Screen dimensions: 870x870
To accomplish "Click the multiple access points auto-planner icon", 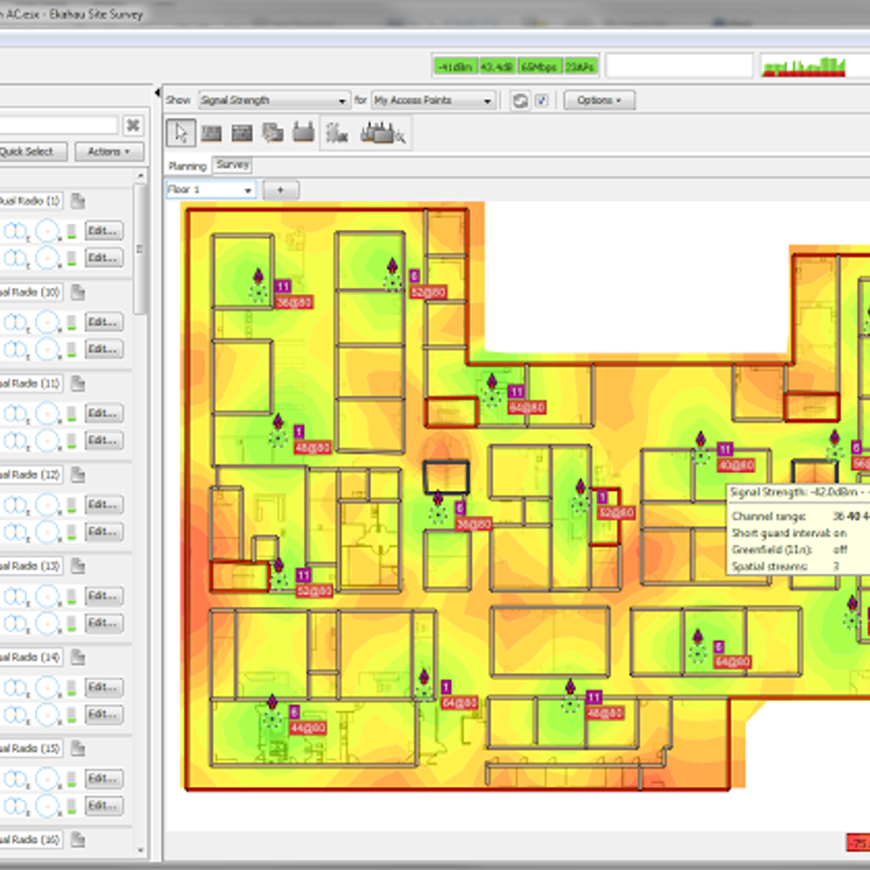I will click(383, 133).
